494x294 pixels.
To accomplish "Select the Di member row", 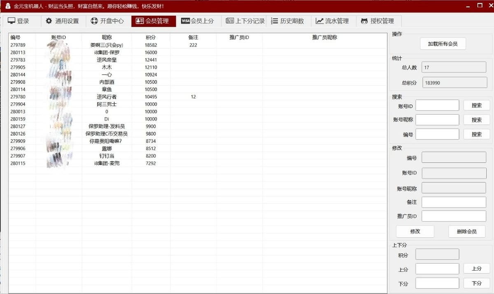I will [x=198, y=119].
